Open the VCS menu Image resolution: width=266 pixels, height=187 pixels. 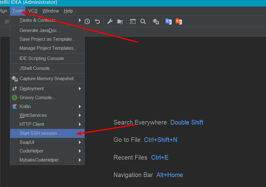33,11
